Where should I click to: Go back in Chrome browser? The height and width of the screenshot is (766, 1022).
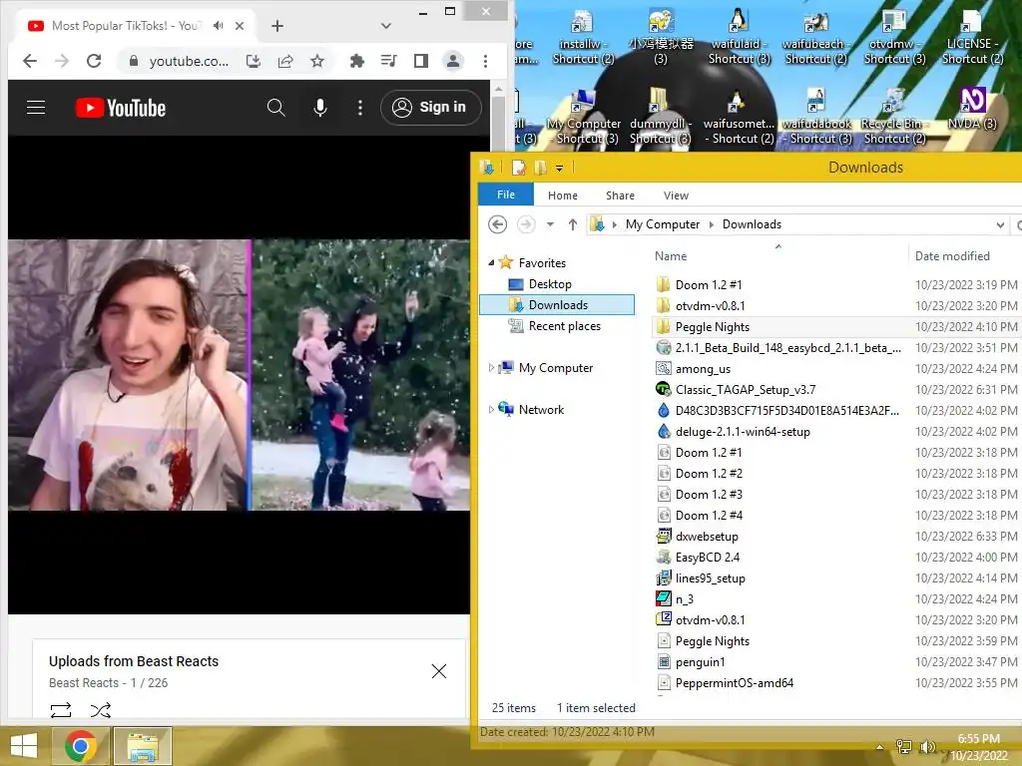30,61
